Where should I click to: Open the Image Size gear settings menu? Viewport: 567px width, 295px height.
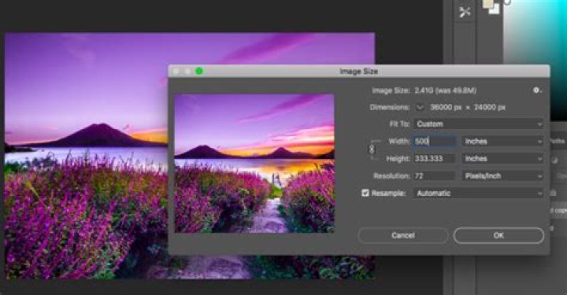(x=537, y=90)
